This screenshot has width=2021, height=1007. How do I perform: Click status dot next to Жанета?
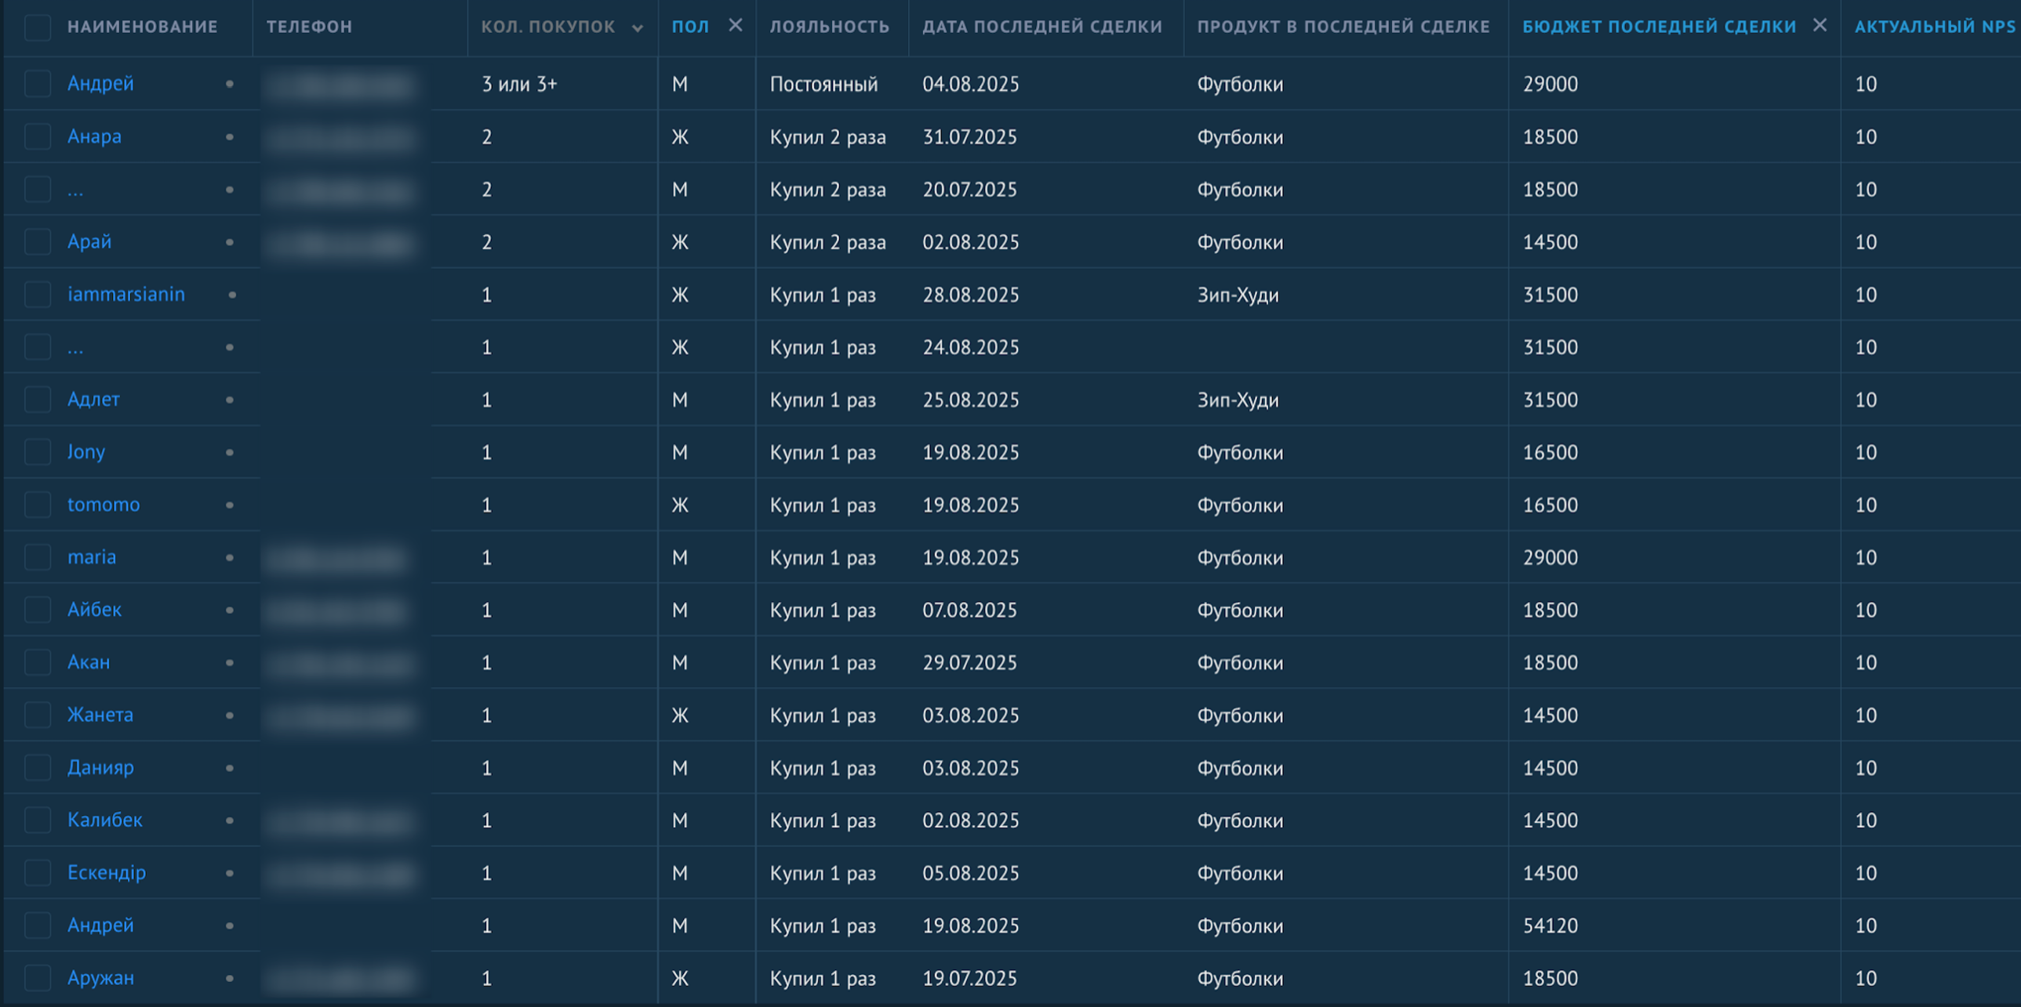click(229, 715)
